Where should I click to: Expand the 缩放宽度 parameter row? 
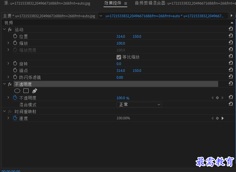coord(8,50)
